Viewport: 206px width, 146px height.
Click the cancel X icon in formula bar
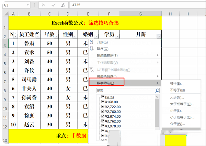tap(43, 5)
